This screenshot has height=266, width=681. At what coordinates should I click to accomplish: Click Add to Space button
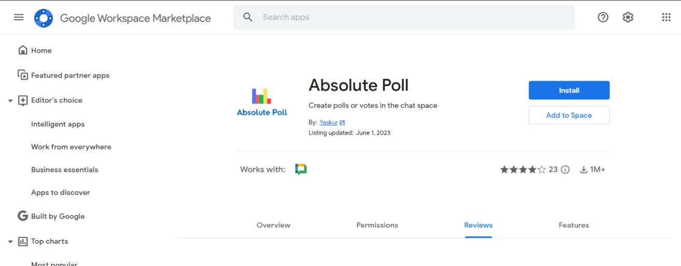tap(569, 115)
